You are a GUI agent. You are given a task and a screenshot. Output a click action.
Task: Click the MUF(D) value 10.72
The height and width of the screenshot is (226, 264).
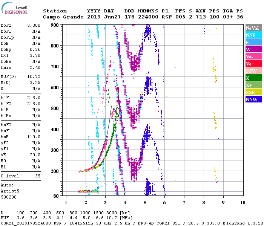click(34, 76)
